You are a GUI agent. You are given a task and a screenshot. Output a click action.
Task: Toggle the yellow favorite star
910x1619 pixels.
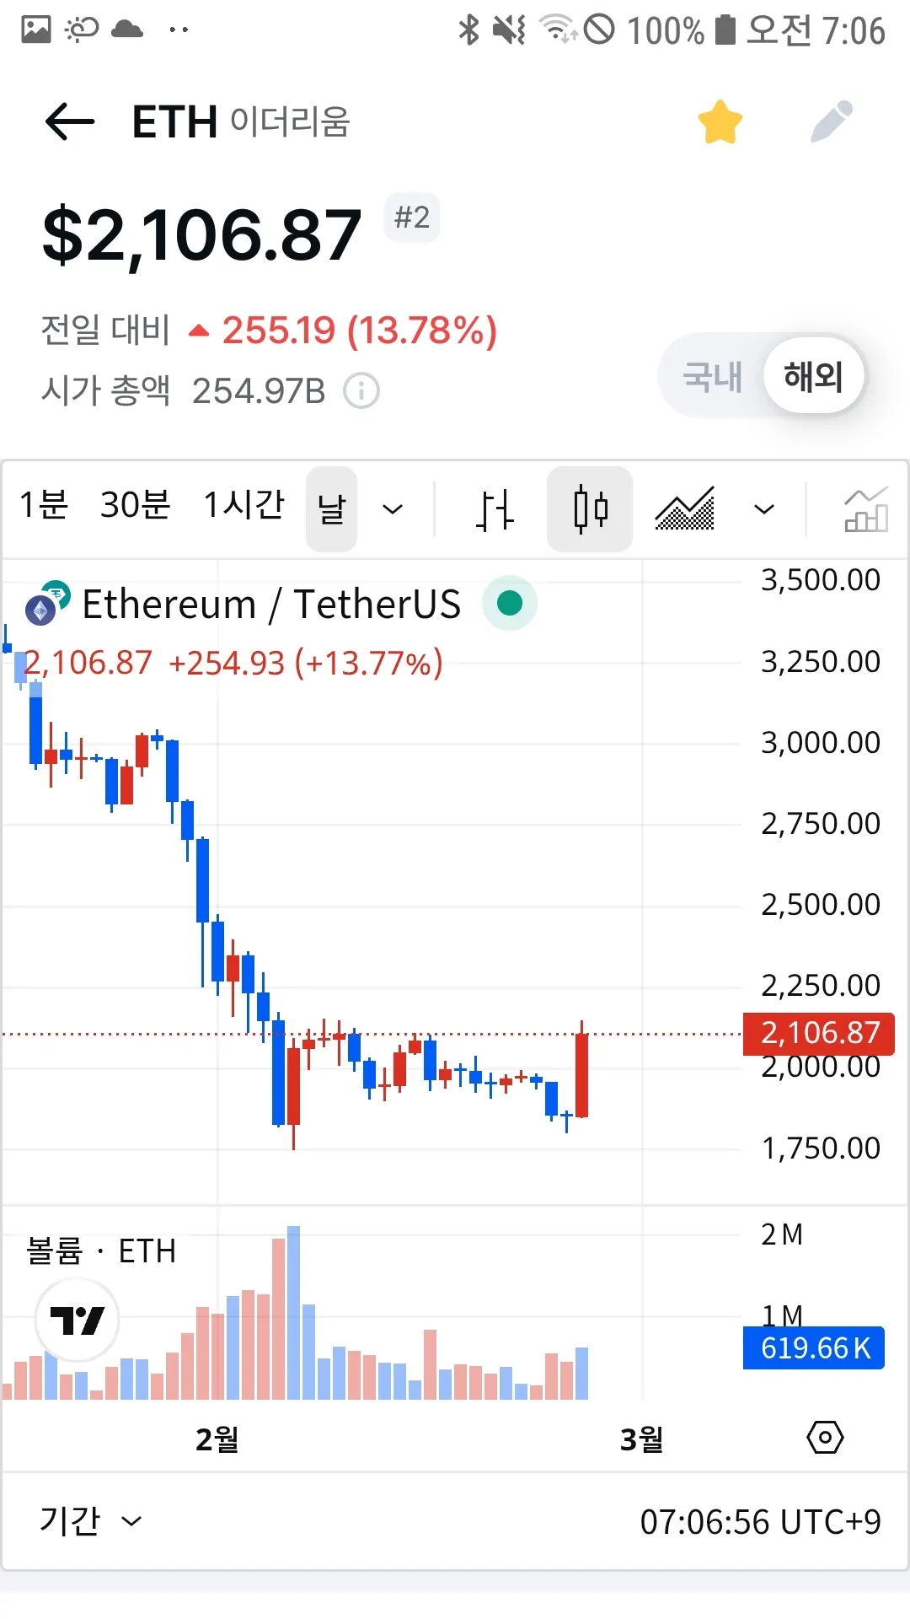(720, 122)
